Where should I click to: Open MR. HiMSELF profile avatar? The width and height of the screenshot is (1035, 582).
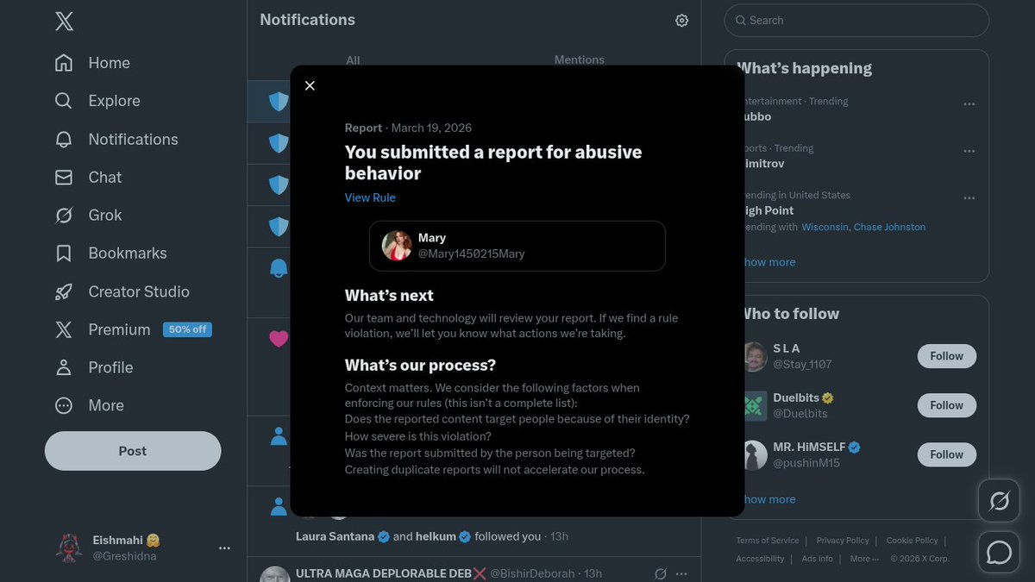755,454
